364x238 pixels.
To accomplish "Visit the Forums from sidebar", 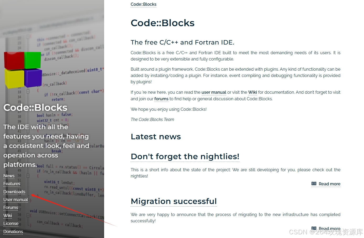I will pos(11,208).
